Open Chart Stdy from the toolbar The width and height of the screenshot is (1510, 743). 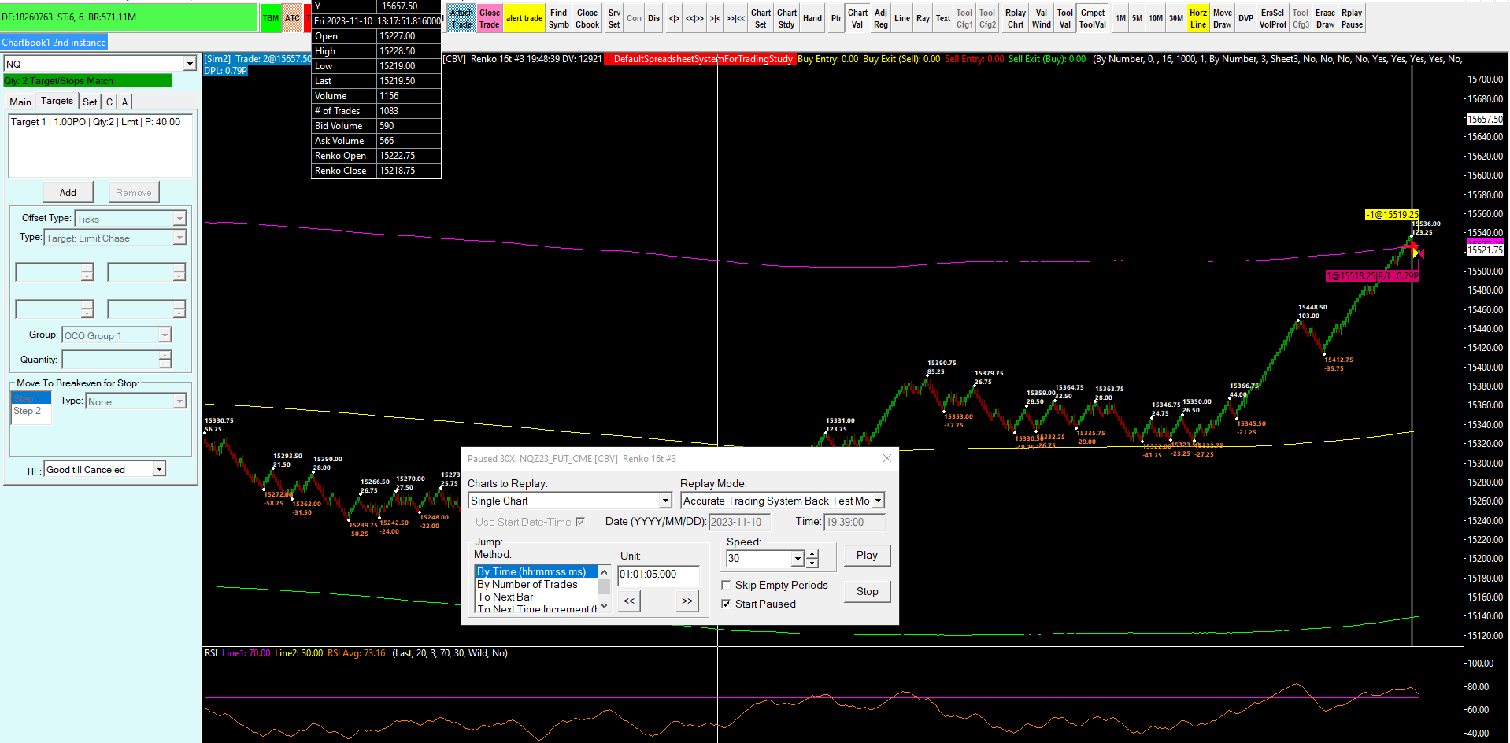[x=786, y=19]
